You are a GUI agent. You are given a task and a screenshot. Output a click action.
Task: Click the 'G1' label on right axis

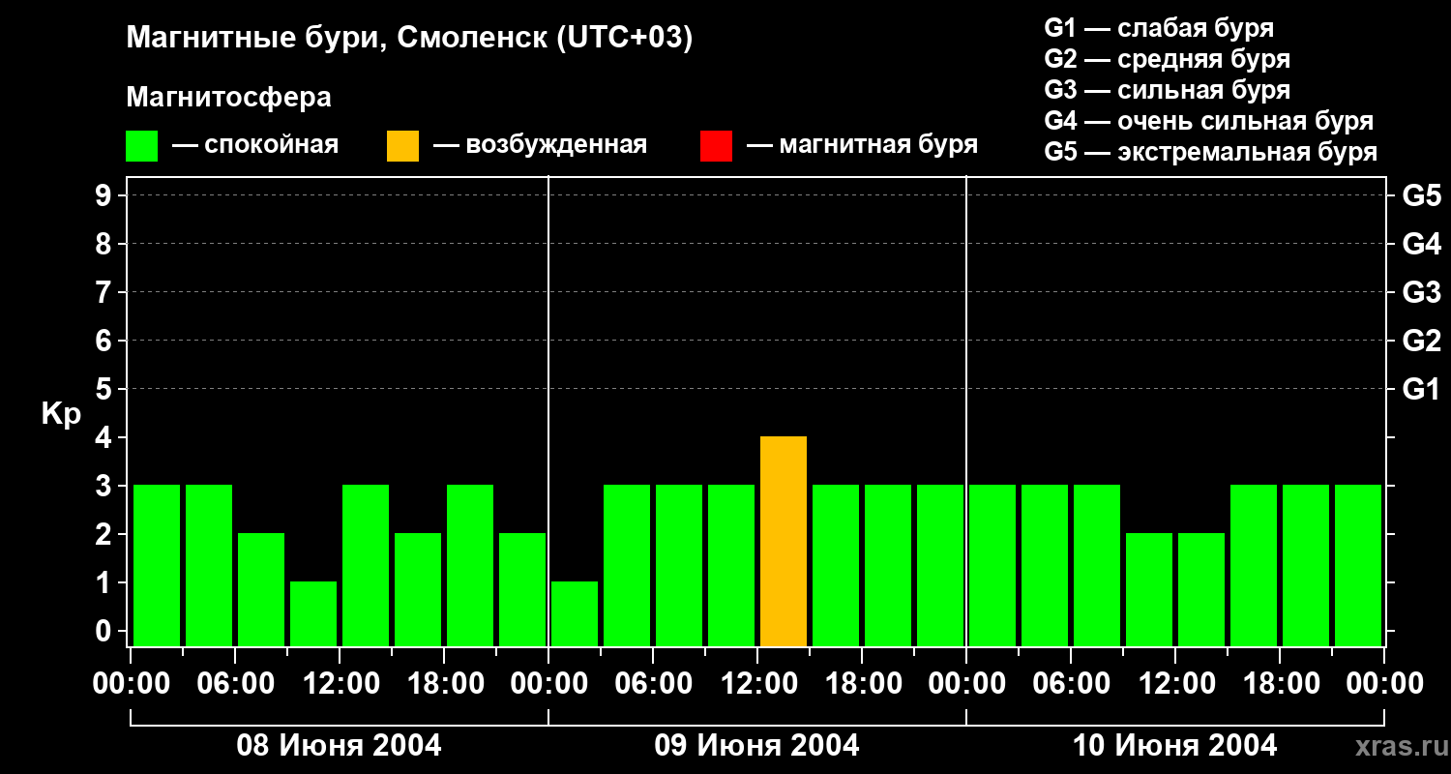[1422, 389]
